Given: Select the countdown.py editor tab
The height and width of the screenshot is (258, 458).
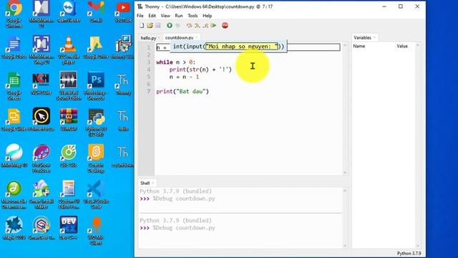Looking at the screenshot, I should [x=179, y=38].
